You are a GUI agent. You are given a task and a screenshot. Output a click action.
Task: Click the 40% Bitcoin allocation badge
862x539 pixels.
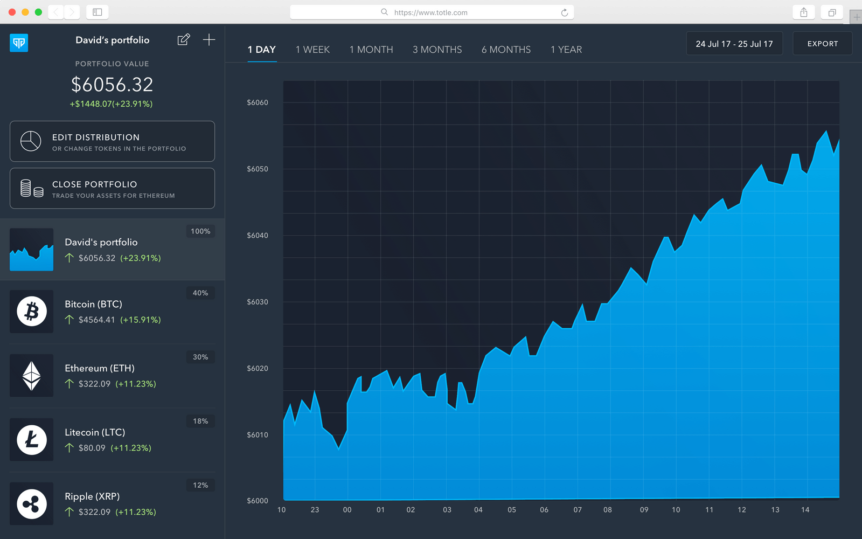click(x=200, y=293)
